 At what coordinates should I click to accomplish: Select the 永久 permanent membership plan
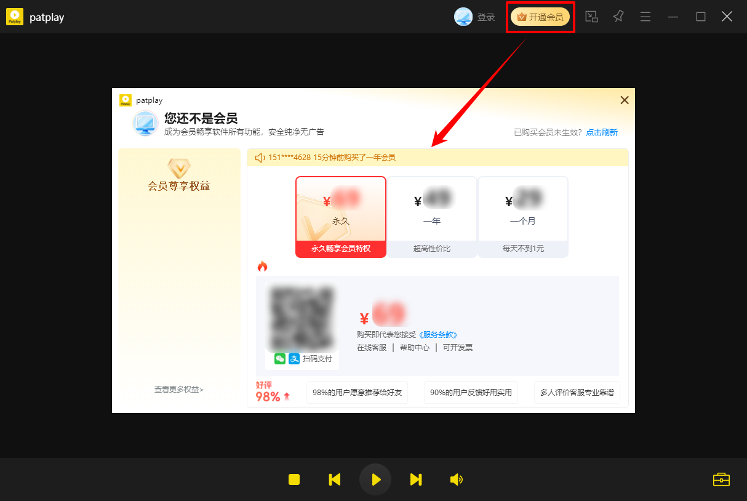(341, 217)
